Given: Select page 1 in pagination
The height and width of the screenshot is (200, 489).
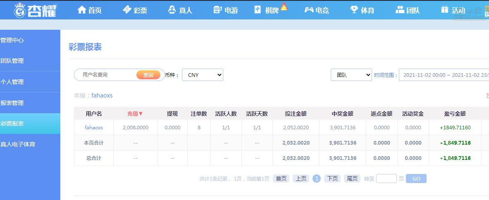Looking at the screenshot, I should (x=317, y=179).
